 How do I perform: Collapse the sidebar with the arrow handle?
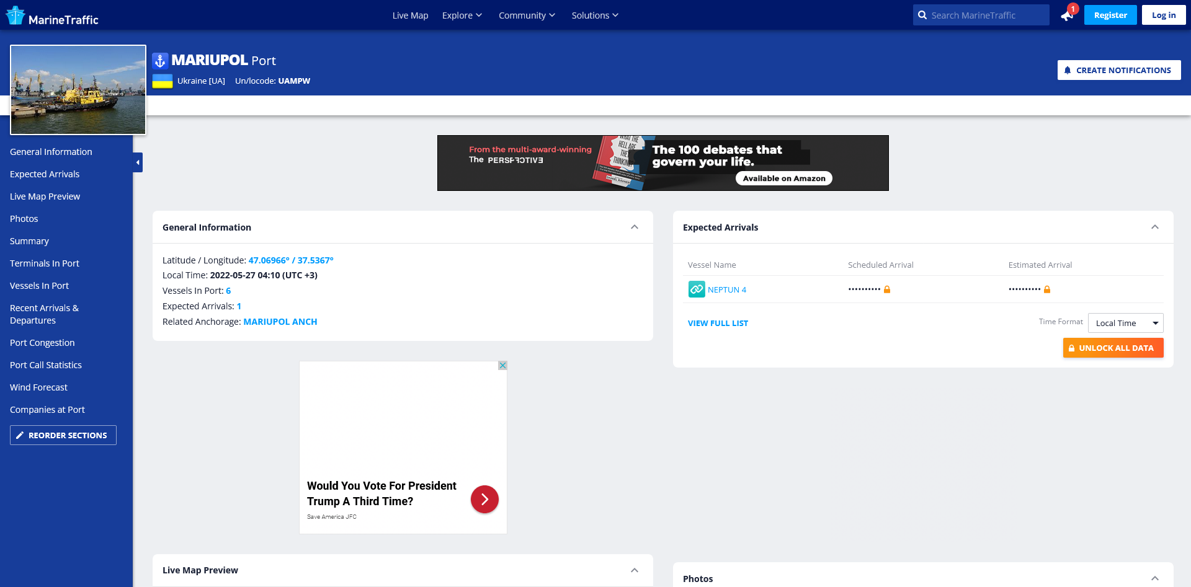pyautogui.click(x=138, y=162)
